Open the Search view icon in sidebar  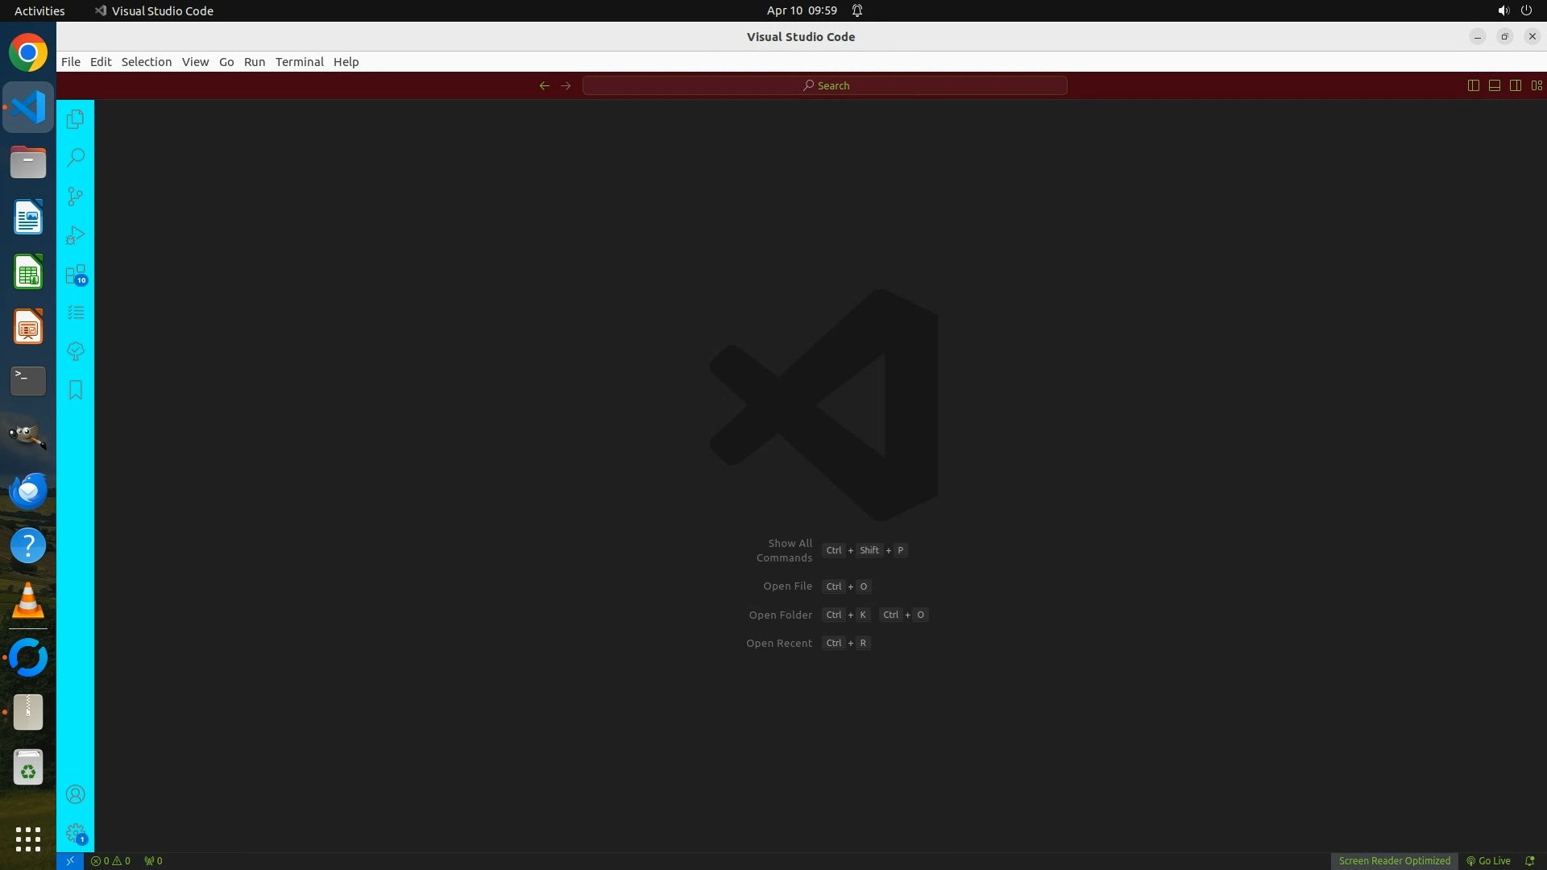click(x=75, y=157)
